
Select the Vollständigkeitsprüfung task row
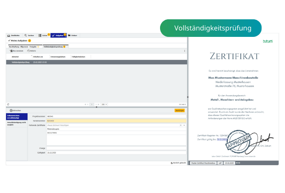pyautogui.click(x=97, y=62)
